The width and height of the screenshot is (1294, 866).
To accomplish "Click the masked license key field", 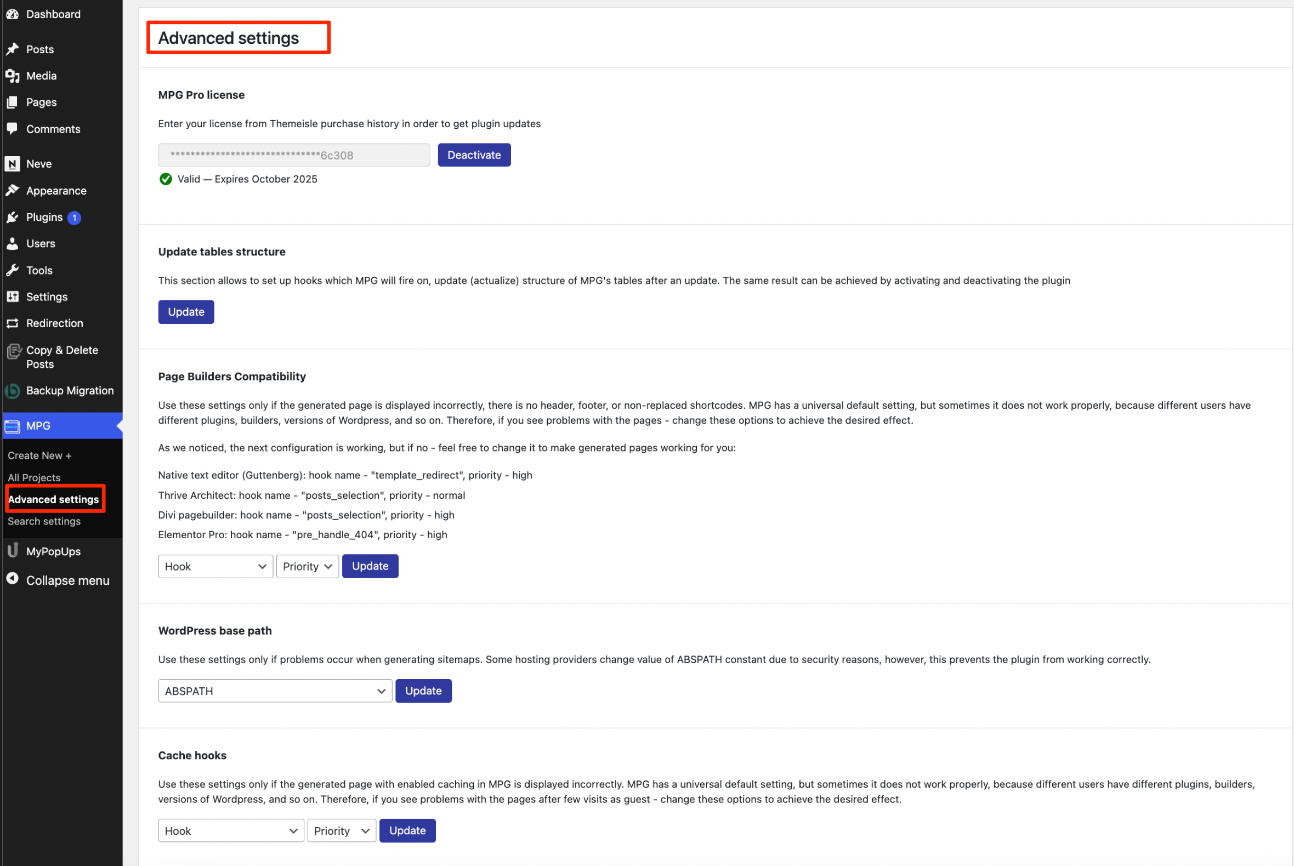I will click(x=294, y=155).
